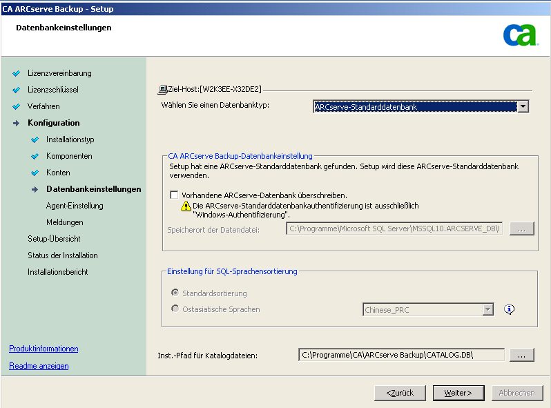Click the Katalogdateien path input field
Screen dimensions: 551x408
[401, 355]
